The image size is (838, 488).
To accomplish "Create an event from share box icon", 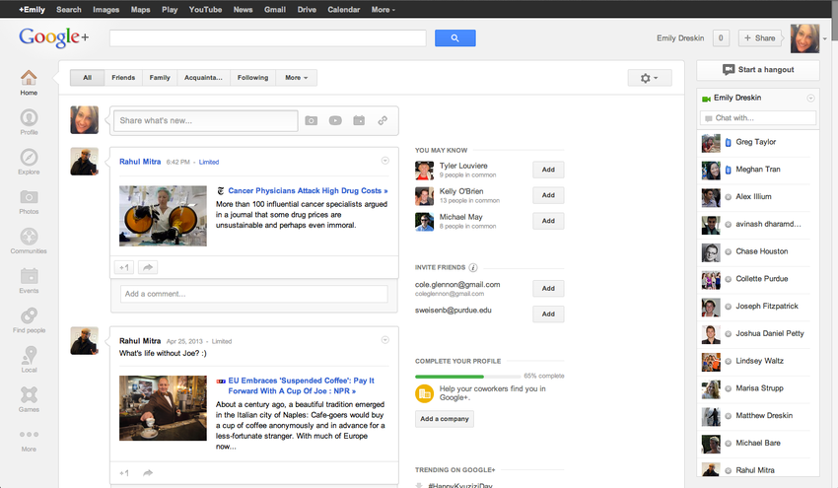I will (359, 121).
